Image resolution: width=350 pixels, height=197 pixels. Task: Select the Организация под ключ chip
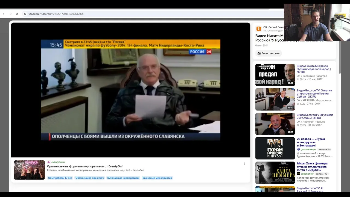pos(90,178)
